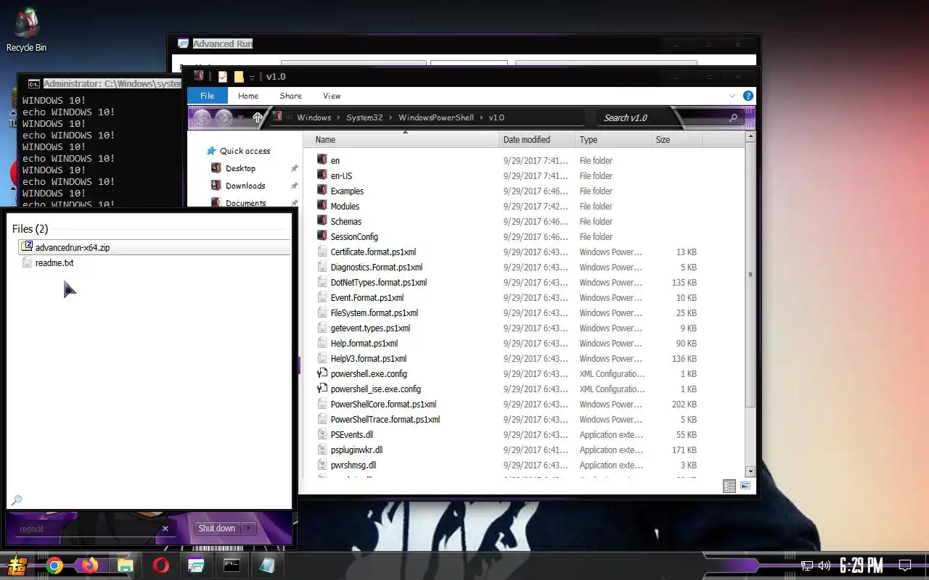Click the search magnifier in Explorer search box
This screenshot has width=929, height=580.
coord(733,117)
